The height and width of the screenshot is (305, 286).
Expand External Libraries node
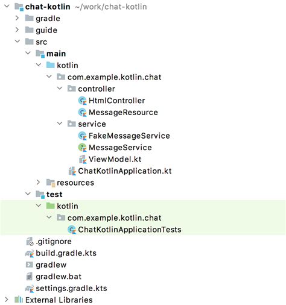point(7,300)
